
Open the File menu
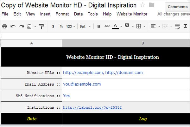point(5,14)
